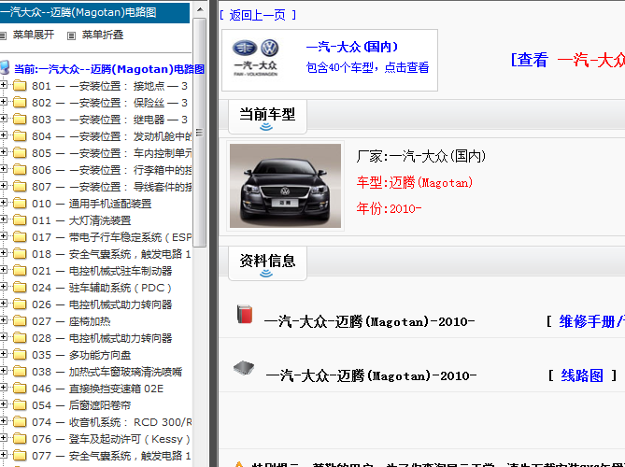Expand the 801 接地点 tree node
The image size is (625, 467).
tap(3, 84)
